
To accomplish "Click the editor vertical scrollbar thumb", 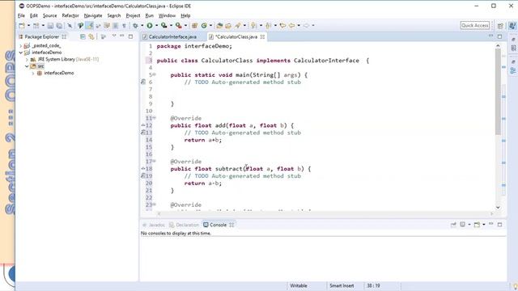I will [x=499, y=91].
